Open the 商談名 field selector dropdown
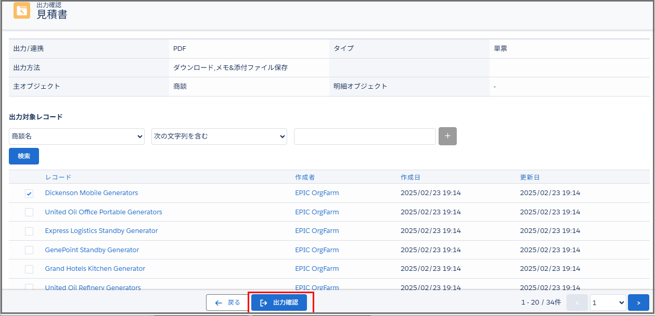 coord(76,136)
